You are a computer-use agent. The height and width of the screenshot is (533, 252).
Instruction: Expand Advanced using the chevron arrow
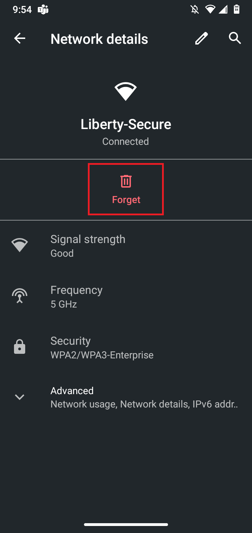pyautogui.click(x=20, y=397)
